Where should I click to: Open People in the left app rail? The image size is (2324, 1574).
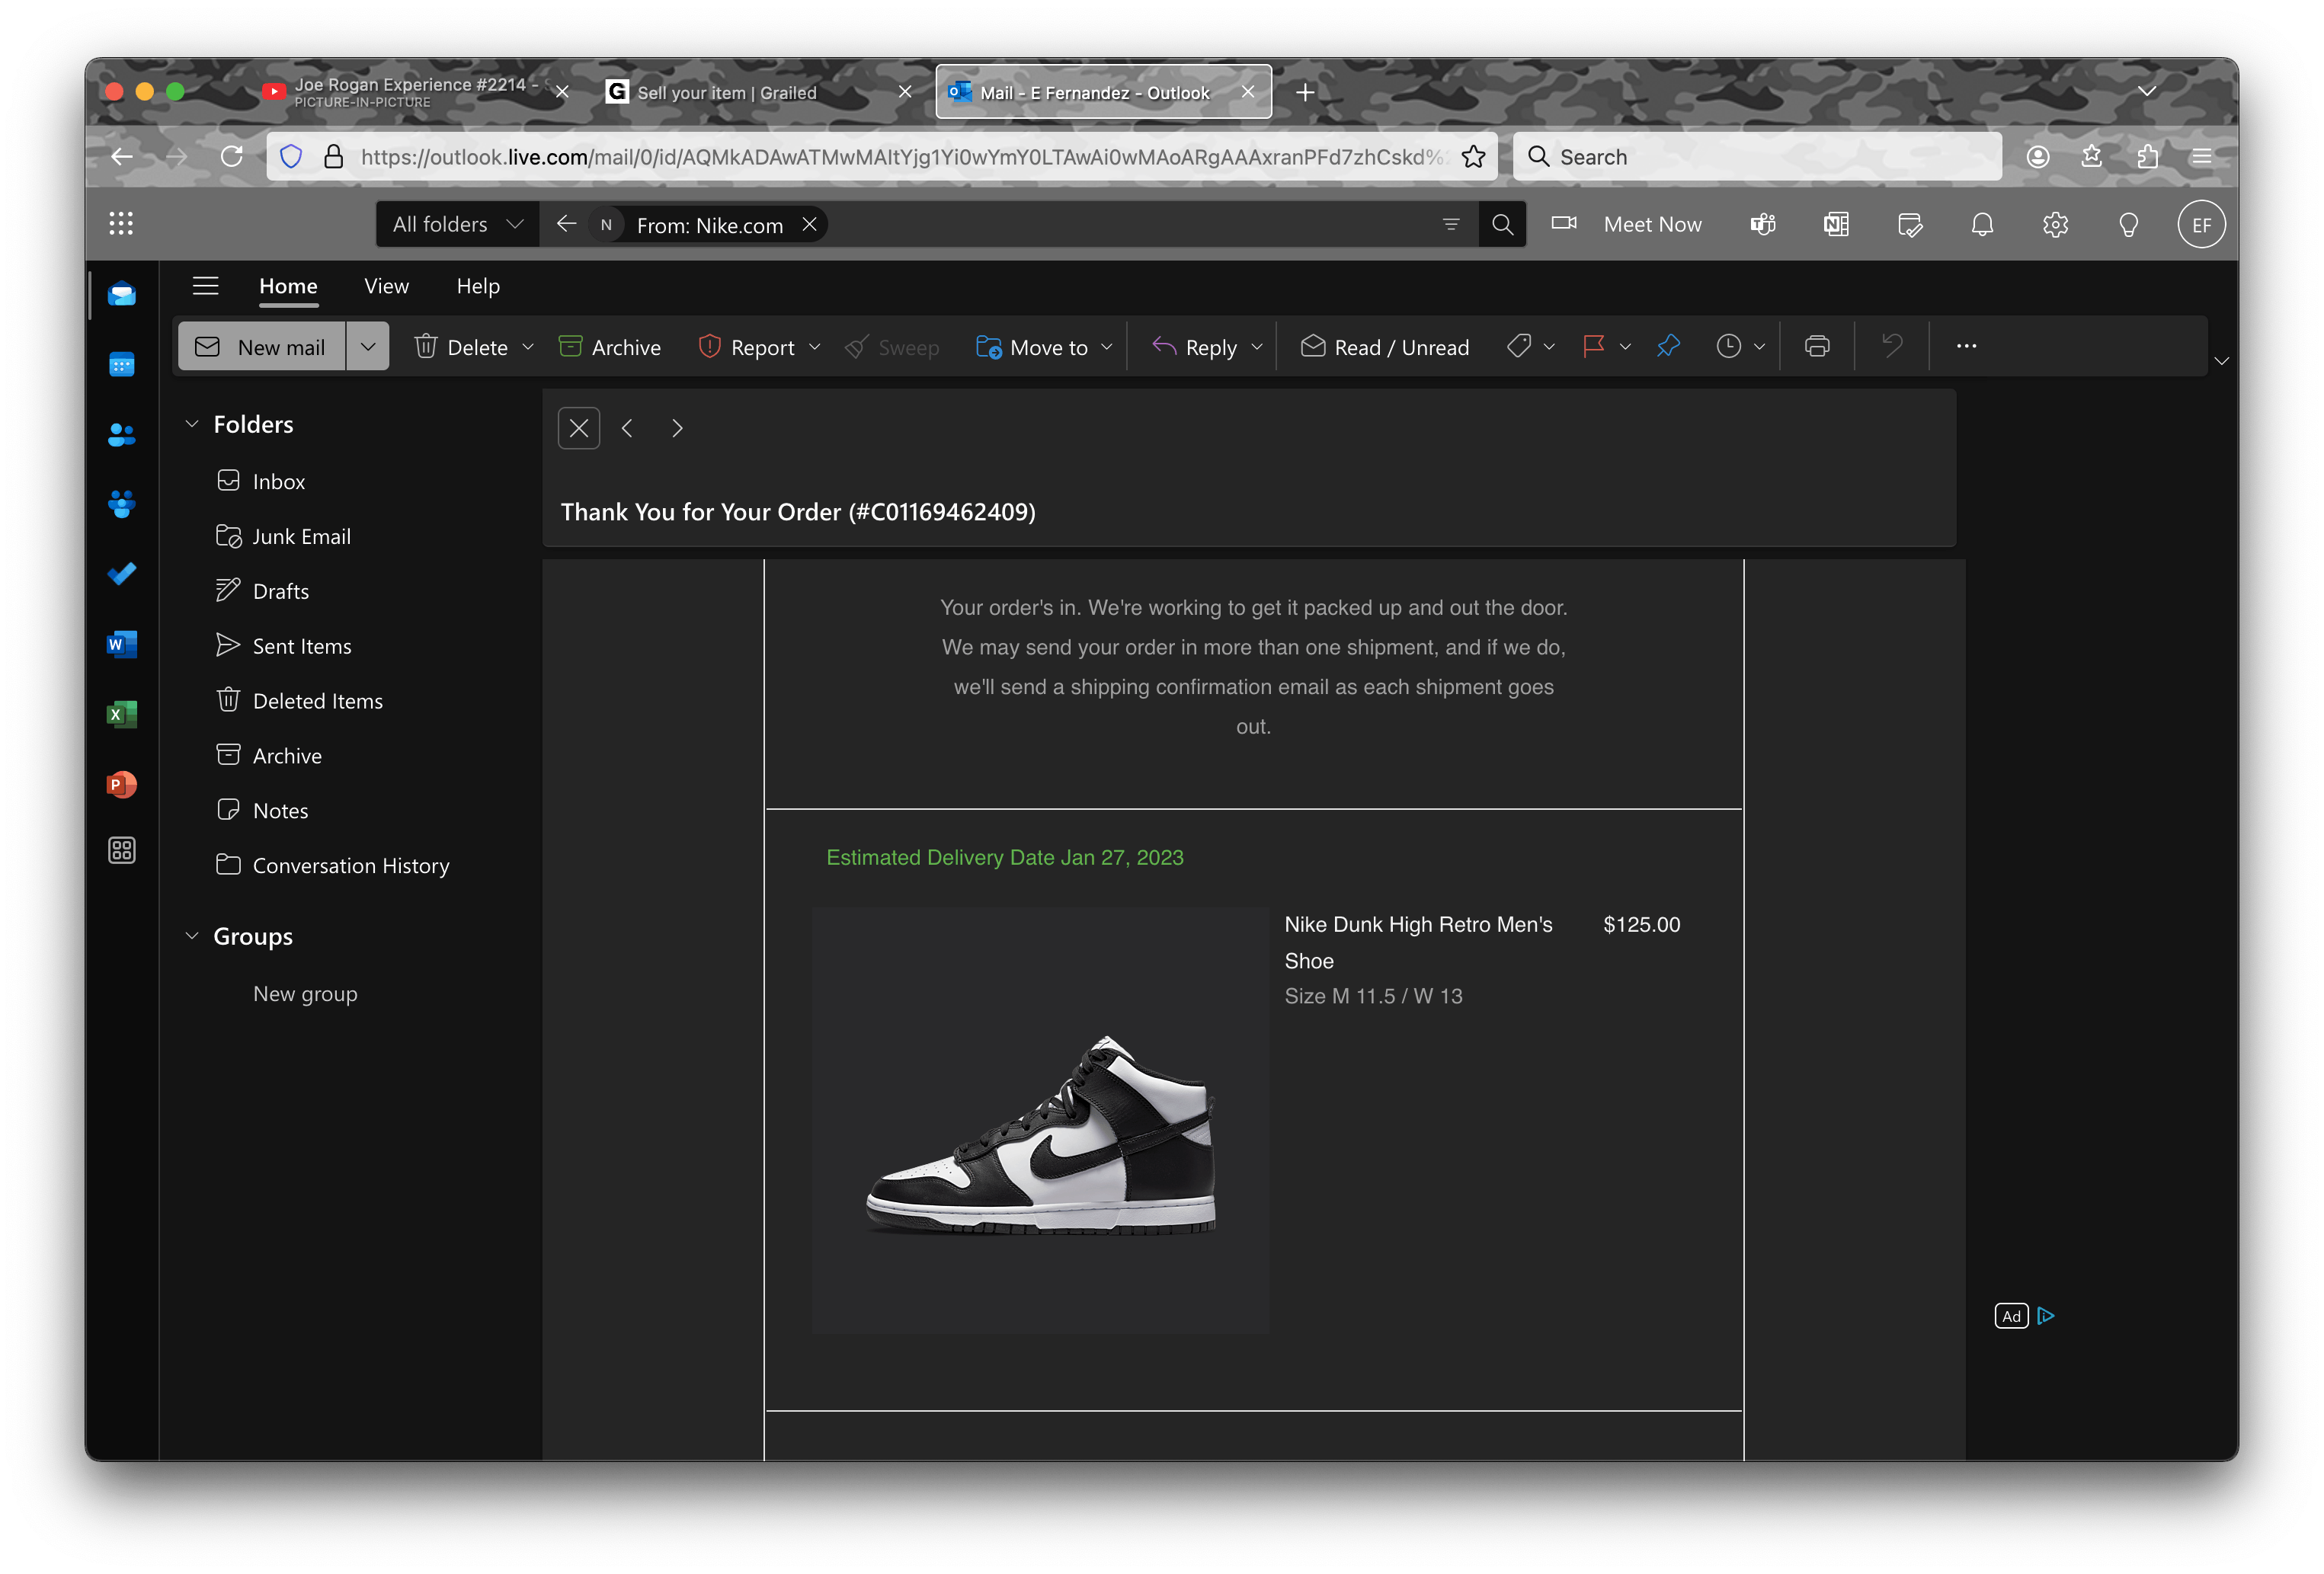[x=122, y=435]
